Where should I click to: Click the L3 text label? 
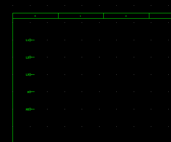27,75
